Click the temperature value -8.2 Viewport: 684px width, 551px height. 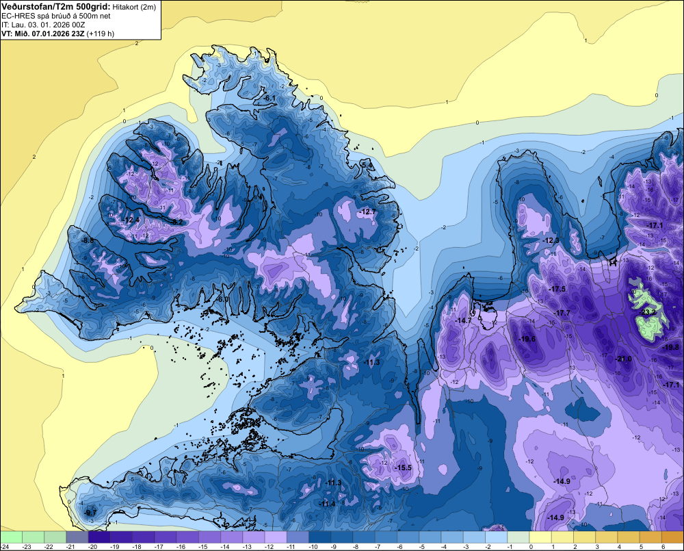(177, 222)
